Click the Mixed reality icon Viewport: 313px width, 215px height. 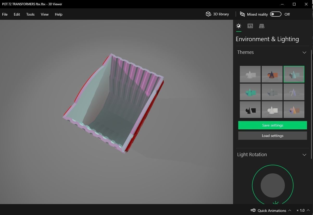coord(242,14)
